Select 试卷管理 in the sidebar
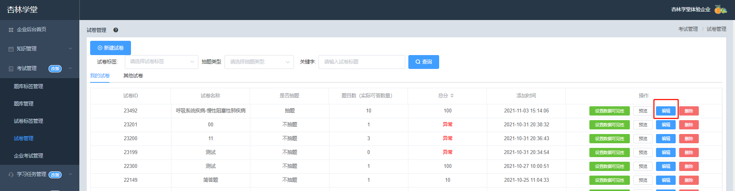 tap(23, 138)
